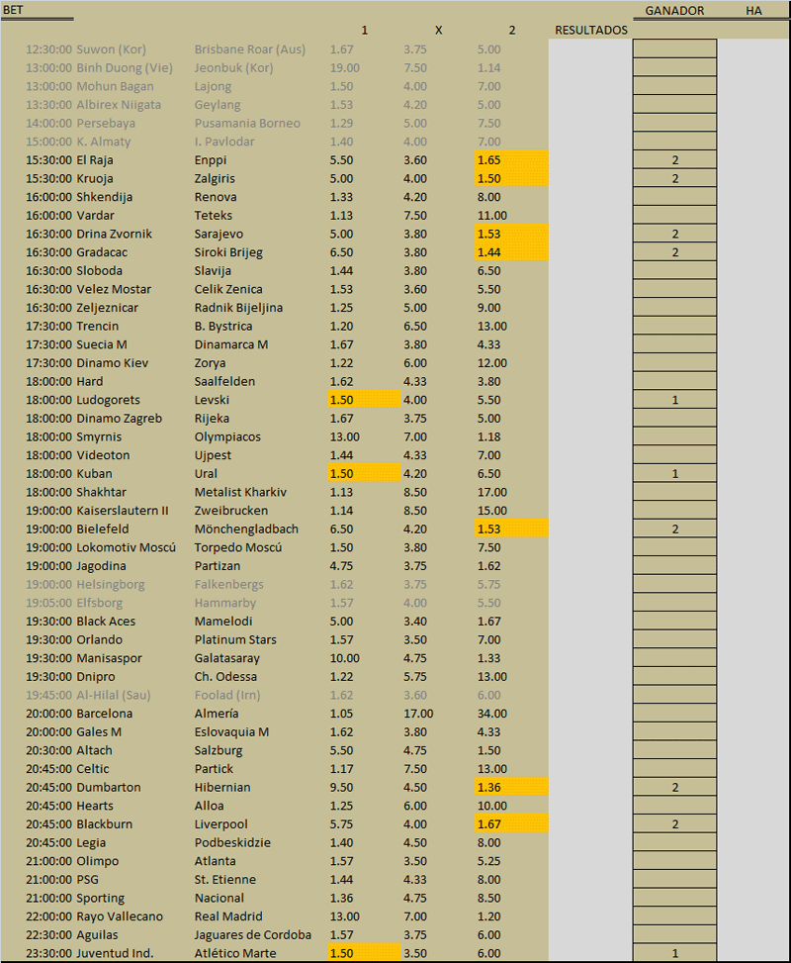
Task: Click the team name Jeonbuk (Kor)
Action: click(233, 67)
